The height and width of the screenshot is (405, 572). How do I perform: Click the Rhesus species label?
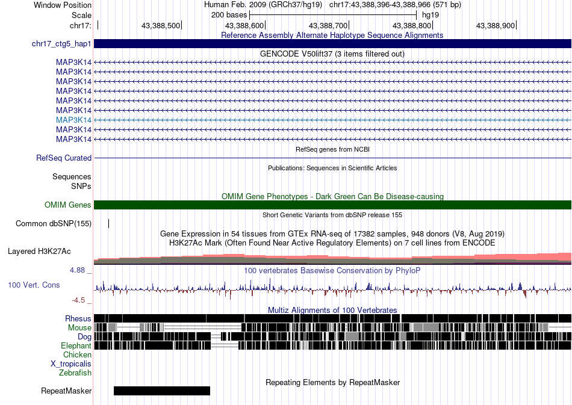tap(78, 318)
